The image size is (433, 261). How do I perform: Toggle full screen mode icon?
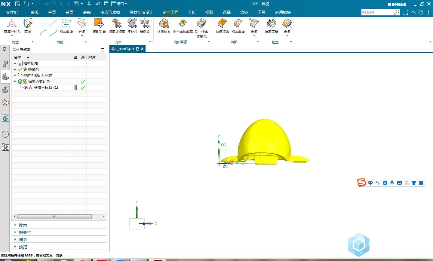click(405, 12)
